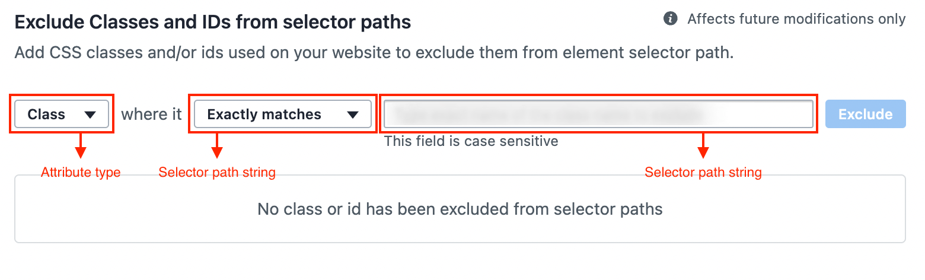Image resolution: width=925 pixels, height=280 pixels.
Task: Click red arrow under the class name field
Action: 703,147
